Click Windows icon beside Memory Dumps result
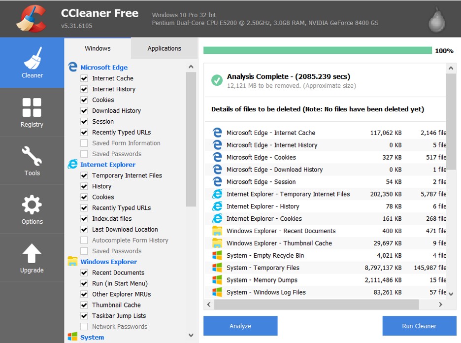Image resolution: width=461 pixels, height=343 pixels. point(217,280)
